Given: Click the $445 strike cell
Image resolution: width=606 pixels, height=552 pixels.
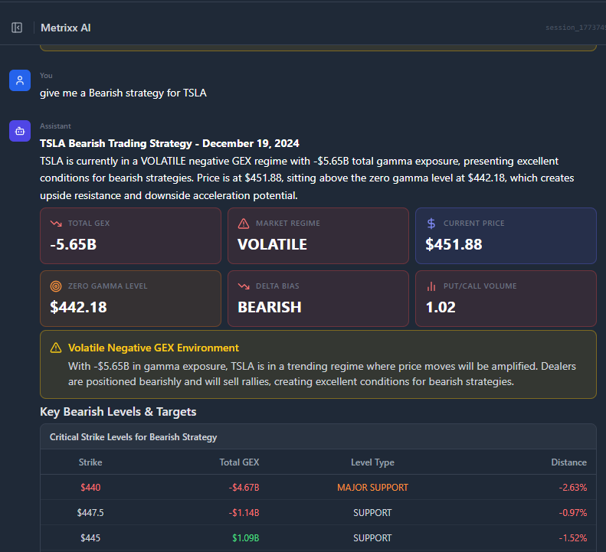Looking at the screenshot, I should tap(90, 538).
